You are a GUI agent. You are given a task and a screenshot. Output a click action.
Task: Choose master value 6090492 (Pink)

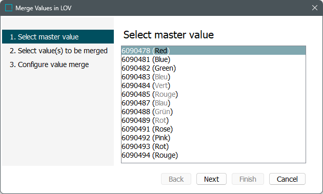coord(213,138)
